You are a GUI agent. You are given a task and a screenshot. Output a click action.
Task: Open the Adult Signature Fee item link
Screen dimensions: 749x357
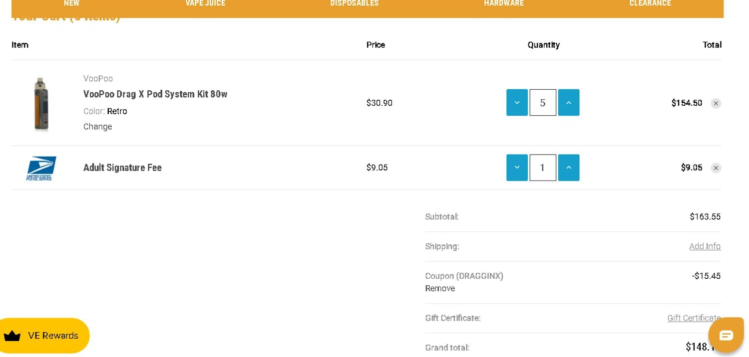(122, 168)
